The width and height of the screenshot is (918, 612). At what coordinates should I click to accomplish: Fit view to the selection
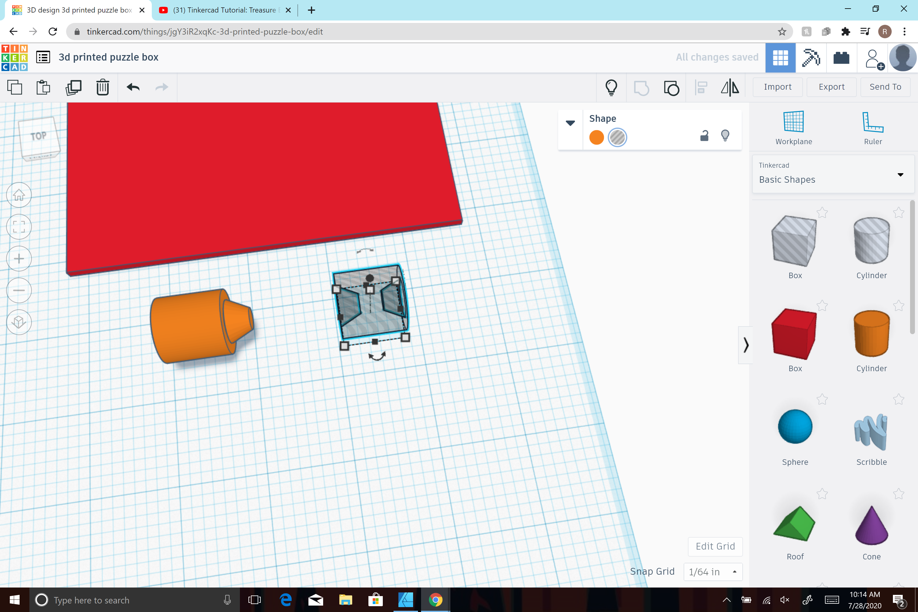click(x=19, y=227)
